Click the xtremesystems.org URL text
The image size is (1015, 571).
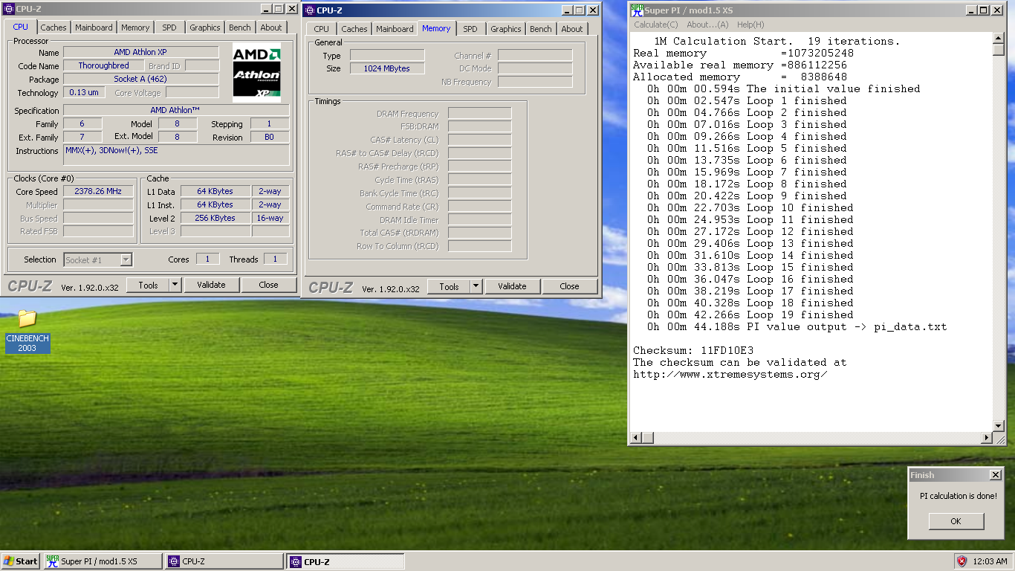point(730,374)
